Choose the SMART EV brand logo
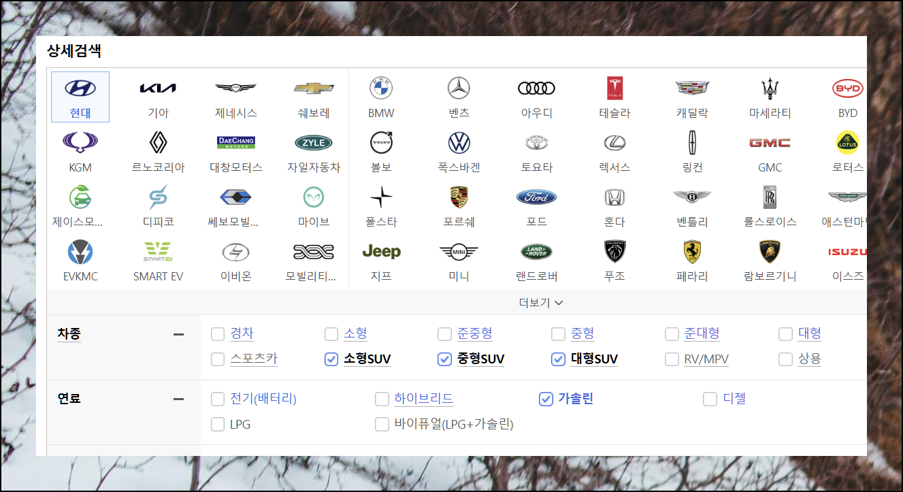 point(158,251)
